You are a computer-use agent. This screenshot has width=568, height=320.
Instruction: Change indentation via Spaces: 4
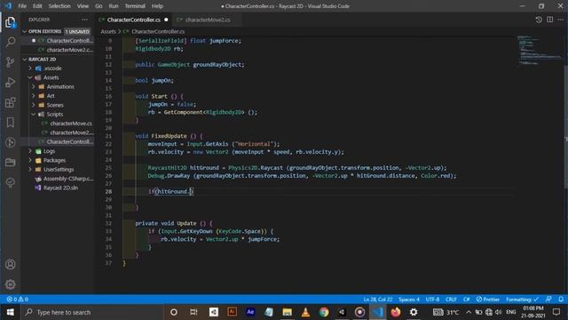pos(408,300)
